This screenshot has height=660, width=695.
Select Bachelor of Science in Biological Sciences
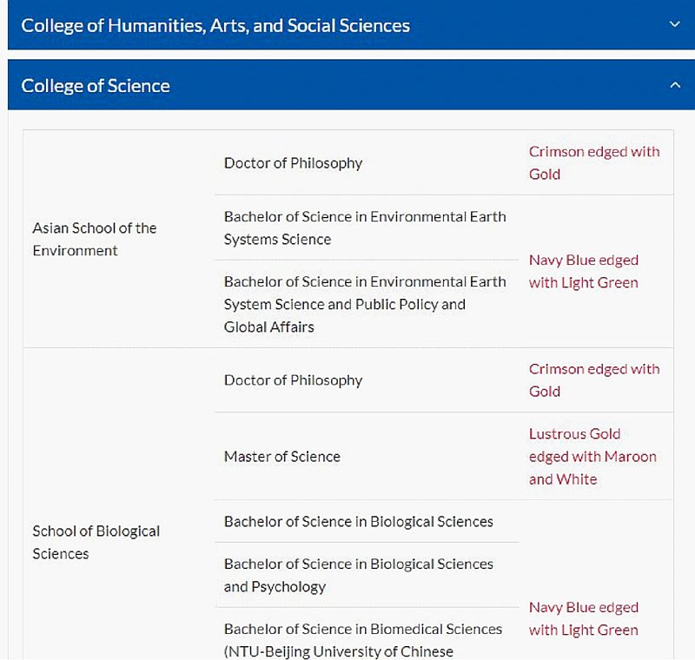358,521
